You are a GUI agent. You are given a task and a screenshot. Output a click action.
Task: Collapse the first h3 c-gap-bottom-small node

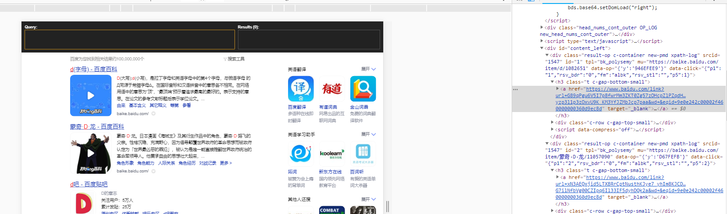coord(552,82)
